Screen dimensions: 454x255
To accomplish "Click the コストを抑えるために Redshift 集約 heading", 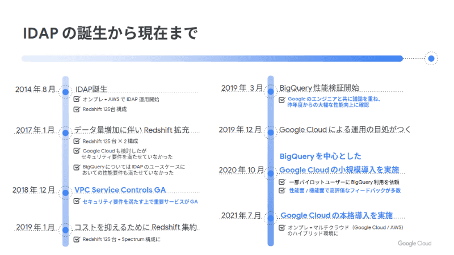I will pyautogui.click(x=136, y=227).
